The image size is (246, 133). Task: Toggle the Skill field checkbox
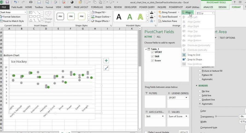[152, 56]
